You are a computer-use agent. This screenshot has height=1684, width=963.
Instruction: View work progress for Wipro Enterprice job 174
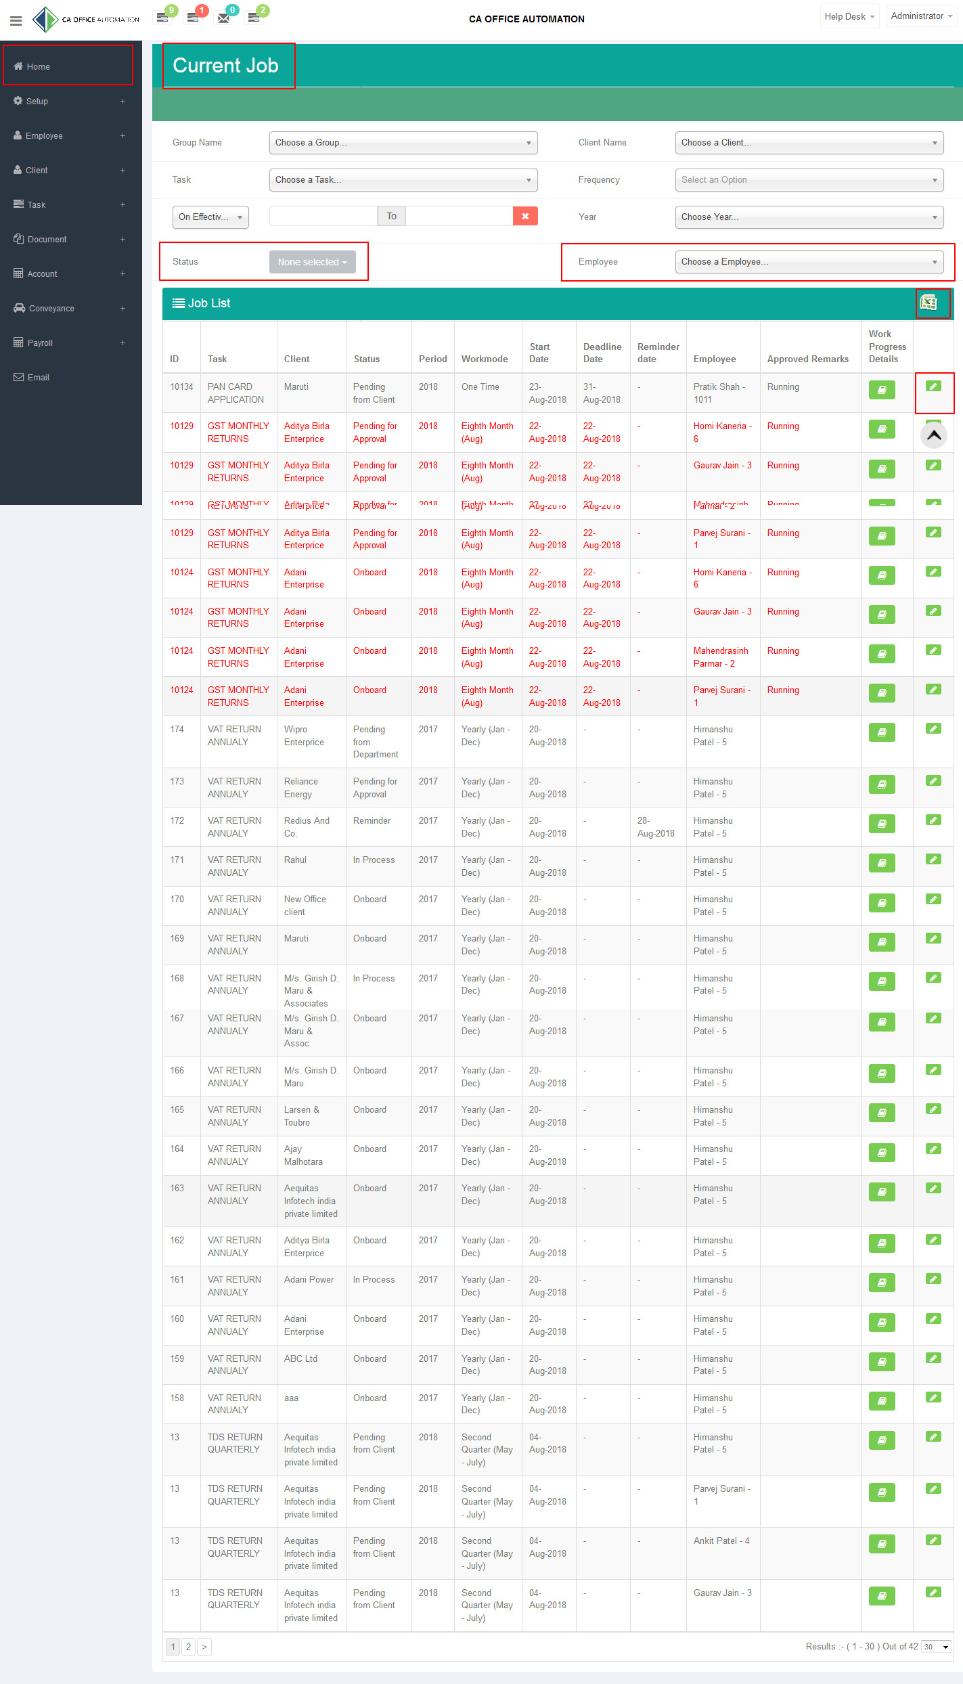(882, 732)
